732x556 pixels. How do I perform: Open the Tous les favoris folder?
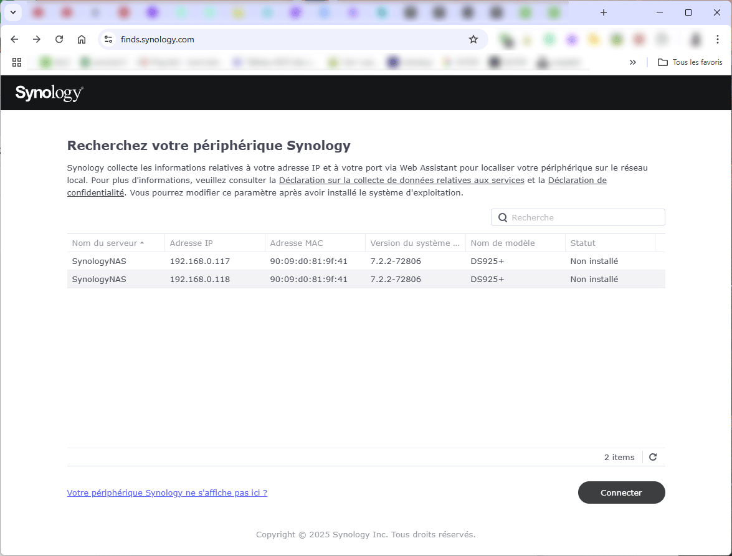pyautogui.click(x=690, y=62)
